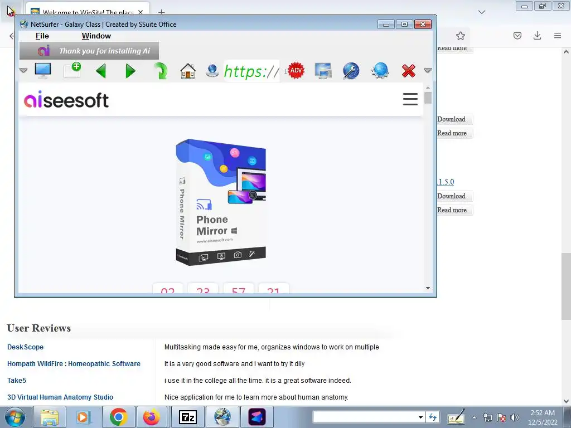Go forward with the green right arrow

(x=130, y=71)
